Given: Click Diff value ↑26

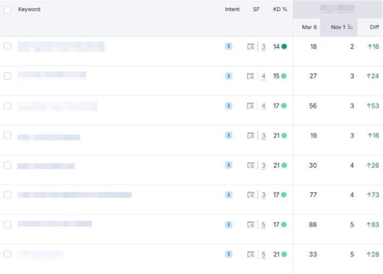Looking at the screenshot, I should 373,165.
